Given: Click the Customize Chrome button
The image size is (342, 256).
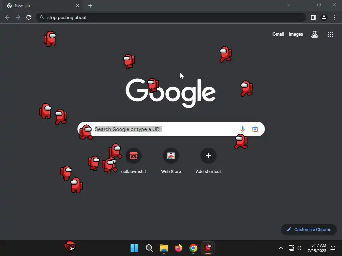Looking at the screenshot, I should coord(309,229).
